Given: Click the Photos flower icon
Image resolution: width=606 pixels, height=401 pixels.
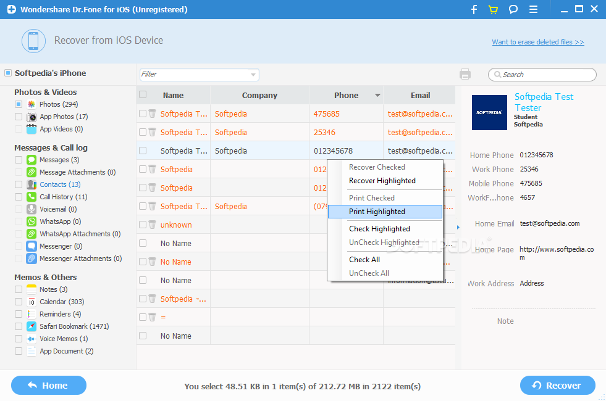Looking at the screenshot, I should point(32,104).
